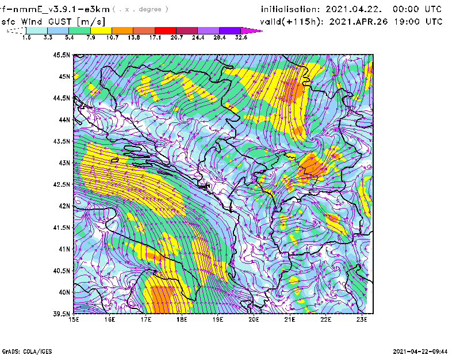Click the 41N latitude label

pos(64,249)
